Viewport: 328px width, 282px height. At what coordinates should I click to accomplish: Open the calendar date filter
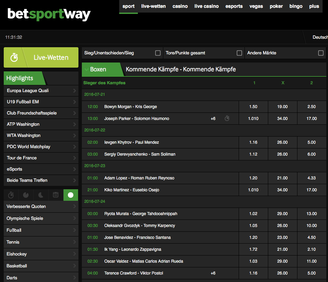[56, 195]
